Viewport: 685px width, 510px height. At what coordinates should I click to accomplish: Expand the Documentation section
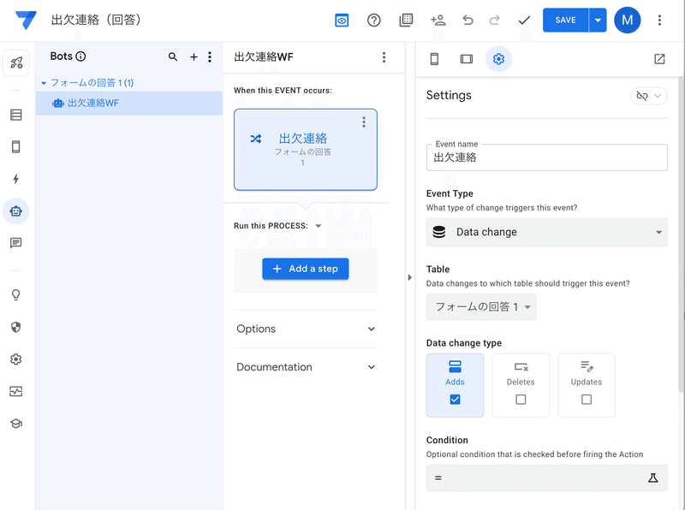tap(306, 367)
